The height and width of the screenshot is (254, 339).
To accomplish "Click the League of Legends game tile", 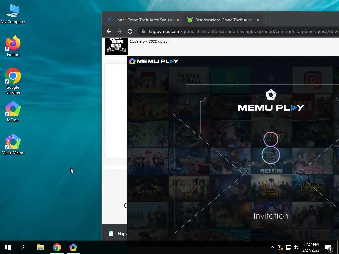I will tap(313, 188).
